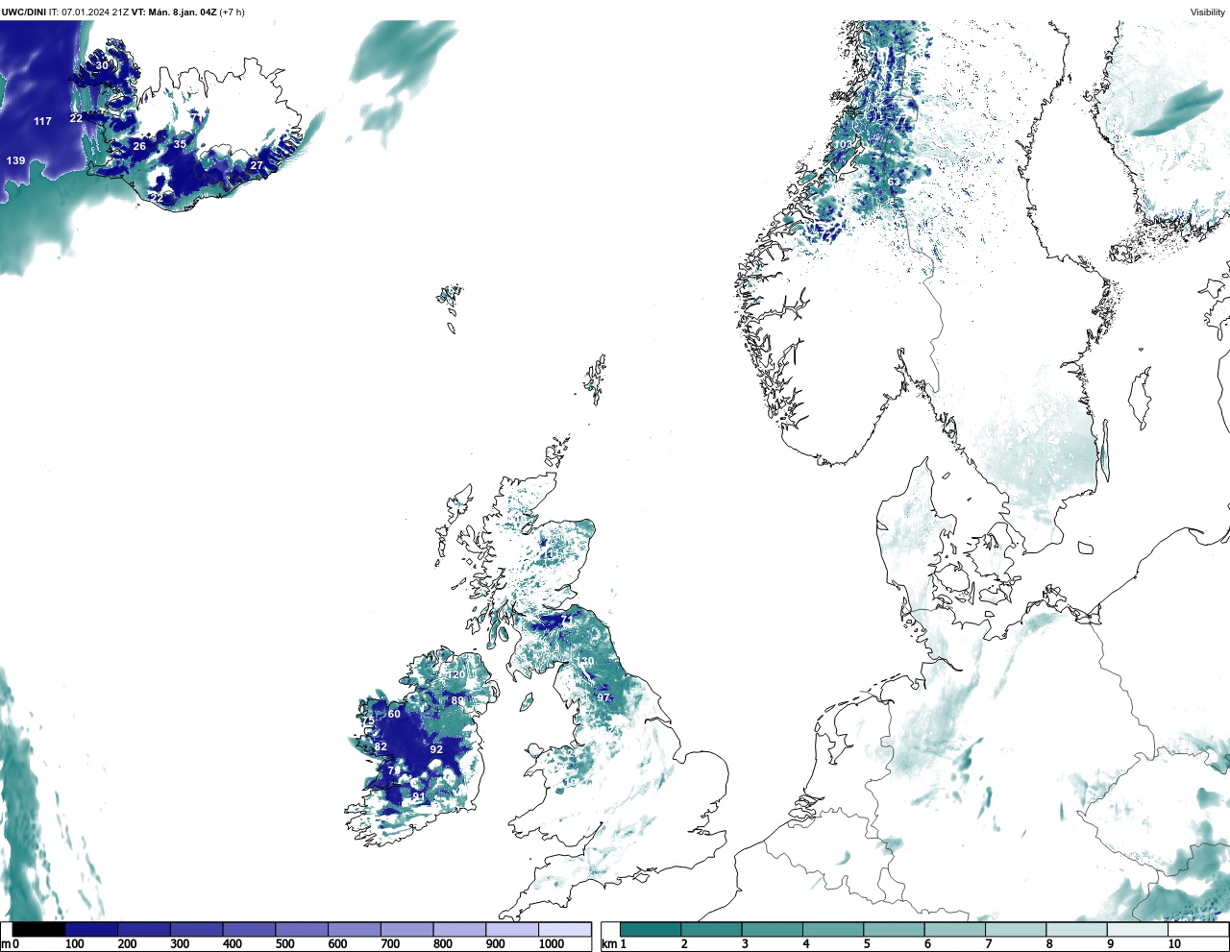Click the km 1 label on kilometre legend

coord(614,944)
